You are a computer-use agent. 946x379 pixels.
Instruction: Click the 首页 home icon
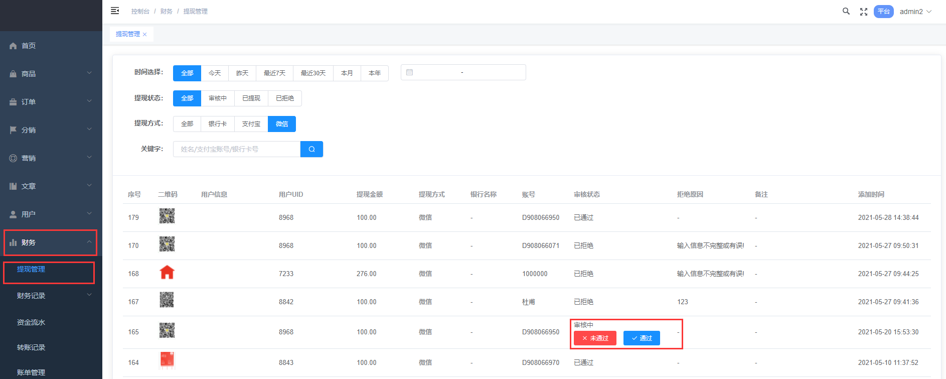pyautogui.click(x=13, y=46)
